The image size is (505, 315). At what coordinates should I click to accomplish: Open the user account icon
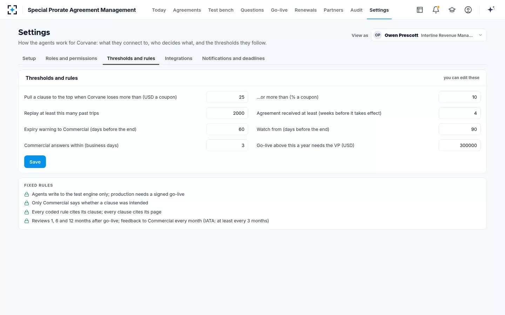(468, 10)
